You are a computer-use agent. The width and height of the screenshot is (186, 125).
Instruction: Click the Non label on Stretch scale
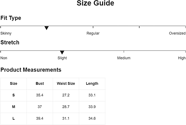point(4,58)
